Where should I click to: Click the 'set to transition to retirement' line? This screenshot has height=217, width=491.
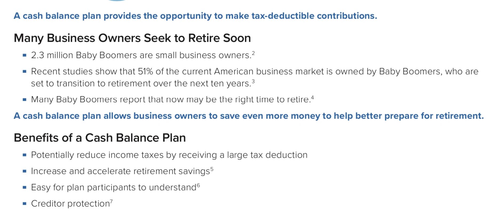coord(141,84)
